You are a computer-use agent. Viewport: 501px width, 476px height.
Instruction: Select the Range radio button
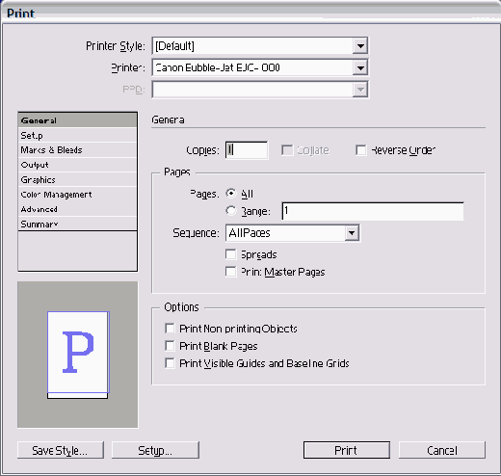coord(230,211)
